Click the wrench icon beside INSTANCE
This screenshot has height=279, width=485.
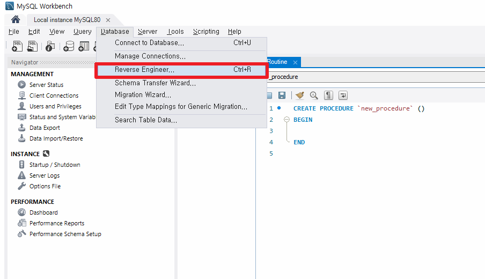coord(46,153)
